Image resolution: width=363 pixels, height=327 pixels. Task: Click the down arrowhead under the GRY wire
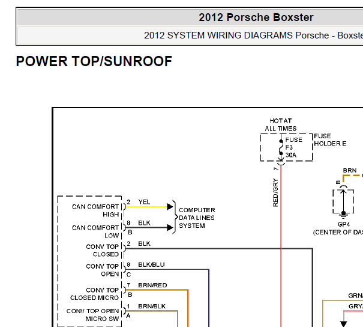point(344,324)
